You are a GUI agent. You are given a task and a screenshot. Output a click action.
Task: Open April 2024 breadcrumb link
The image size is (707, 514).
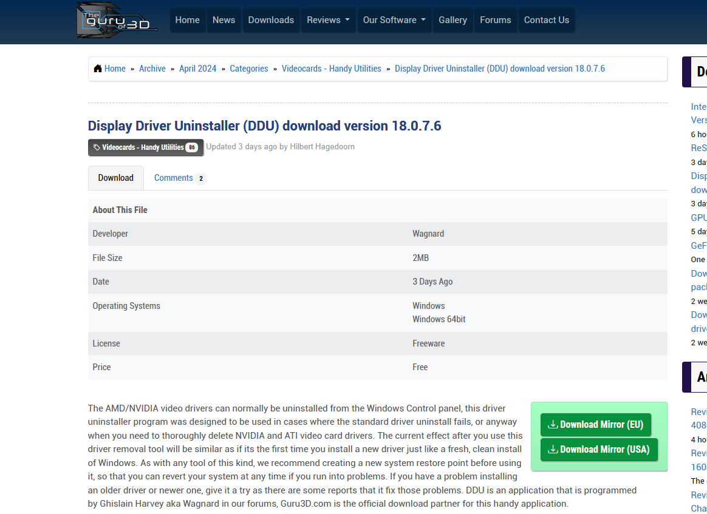(197, 69)
